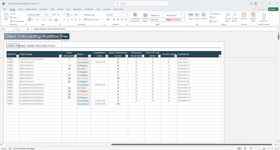Toggle Align Right
This screenshot has width=280, height=150.
pos(72,20)
